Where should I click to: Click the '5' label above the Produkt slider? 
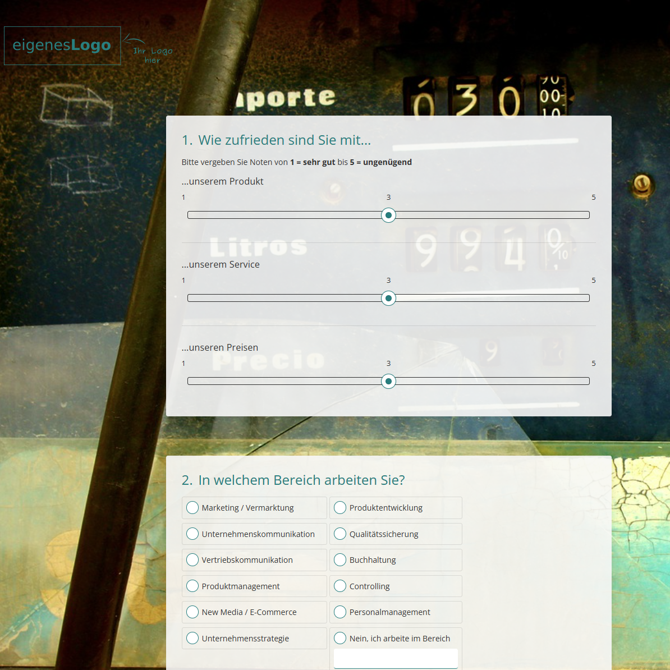point(594,198)
